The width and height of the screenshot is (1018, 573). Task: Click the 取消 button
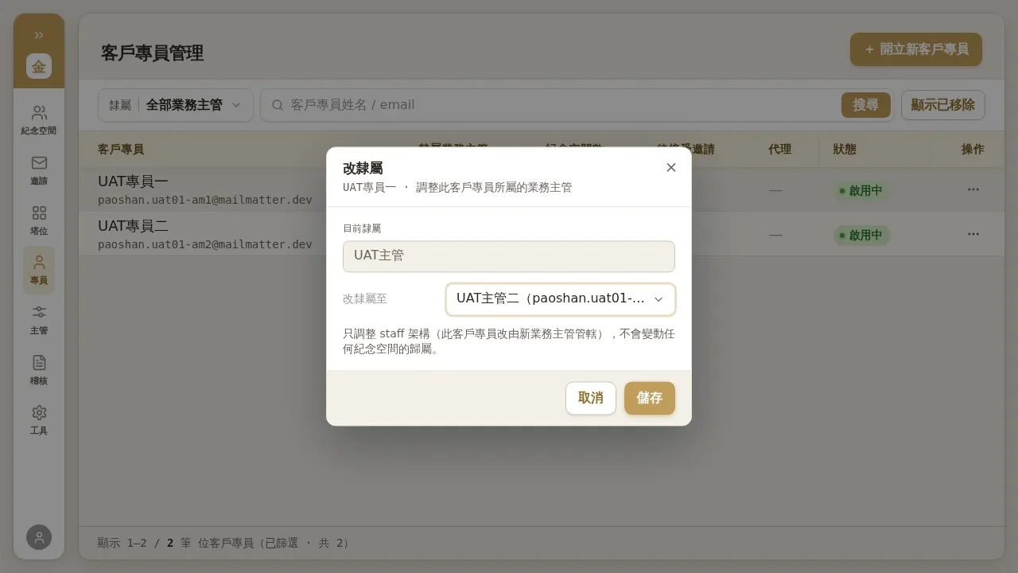coord(591,398)
